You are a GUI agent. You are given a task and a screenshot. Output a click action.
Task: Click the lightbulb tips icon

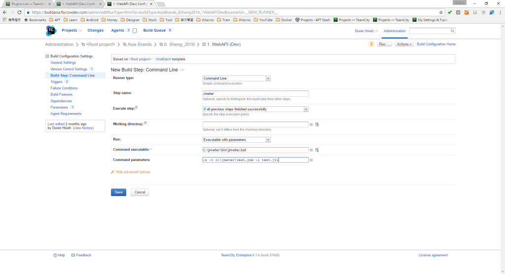point(371,44)
